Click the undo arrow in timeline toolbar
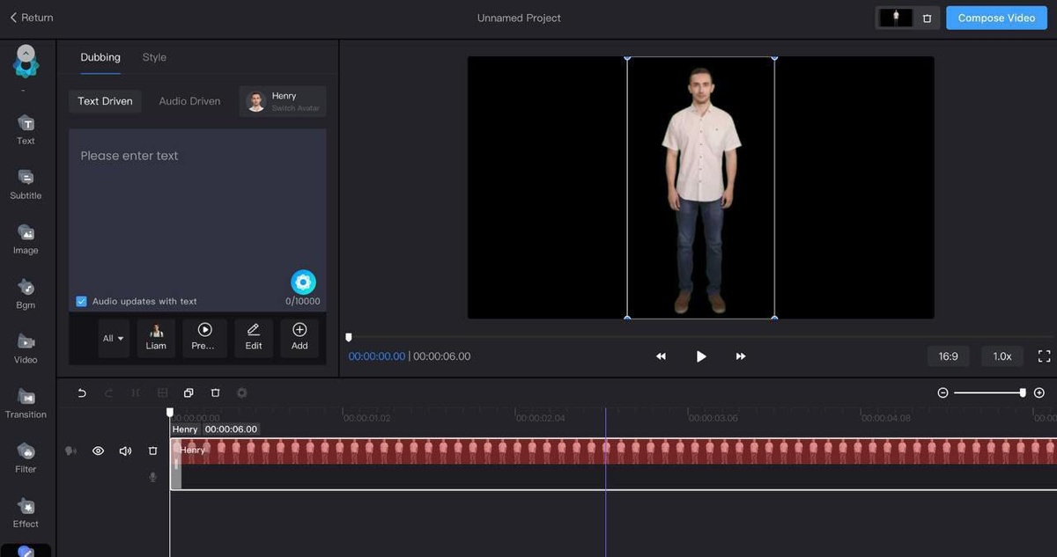1057x557 pixels. [82, 393]
